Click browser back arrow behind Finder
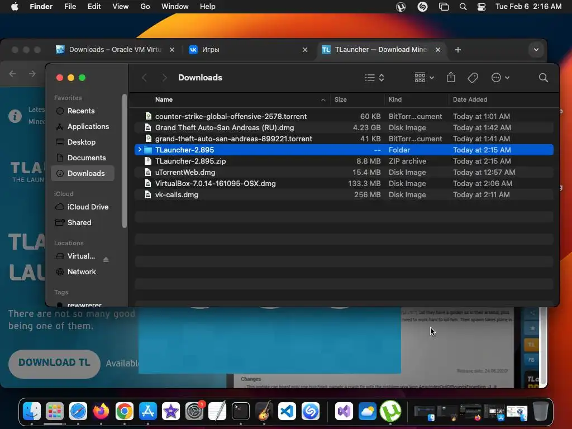Screen dimensions: 572x429 coord(12,74)
